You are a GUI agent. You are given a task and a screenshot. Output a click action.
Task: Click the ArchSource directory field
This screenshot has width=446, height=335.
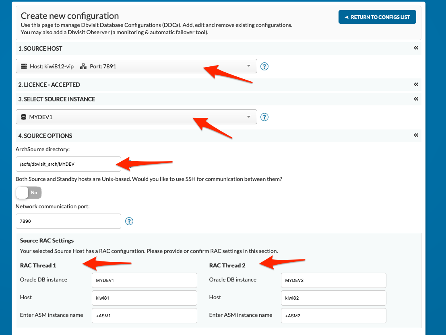(x=68, y=164)
